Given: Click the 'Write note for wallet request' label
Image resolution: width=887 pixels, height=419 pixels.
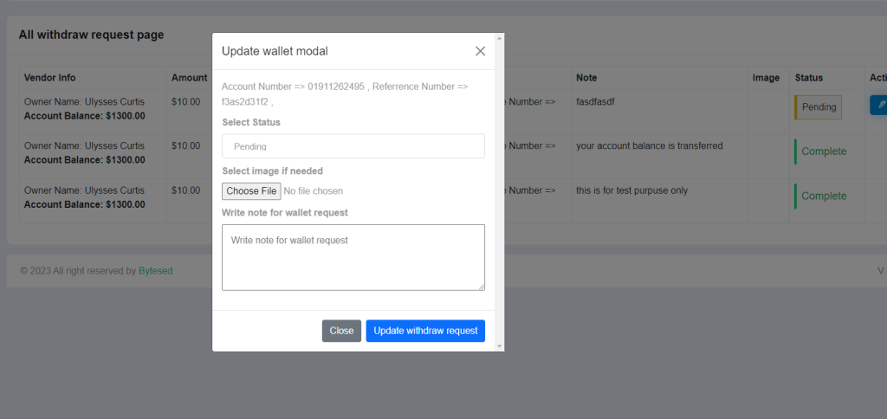Looking at the screenshot, I should click(284, 213).
